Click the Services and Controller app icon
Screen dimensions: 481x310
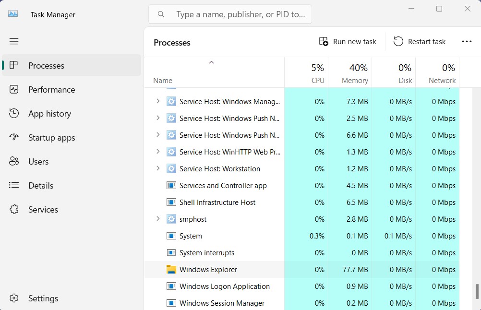click(x=171, y=186)
